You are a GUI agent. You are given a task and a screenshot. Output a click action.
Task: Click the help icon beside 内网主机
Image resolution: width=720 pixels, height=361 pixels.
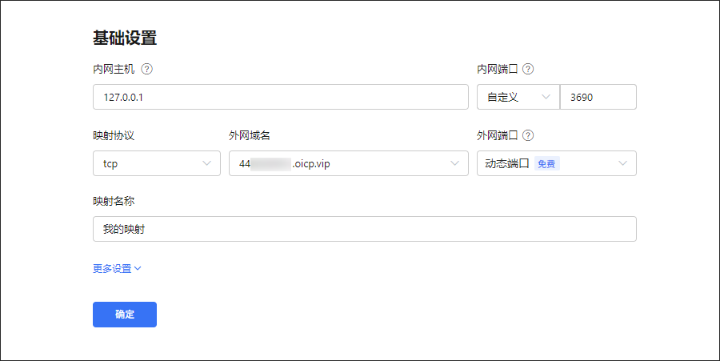(146, 69)
